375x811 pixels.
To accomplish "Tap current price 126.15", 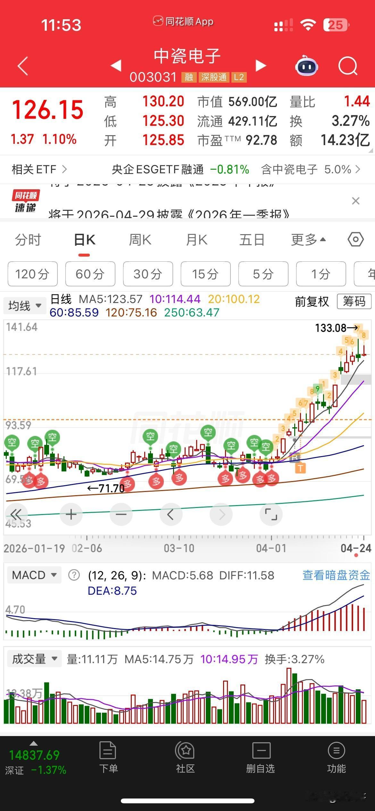I will [x=47, y=110].
